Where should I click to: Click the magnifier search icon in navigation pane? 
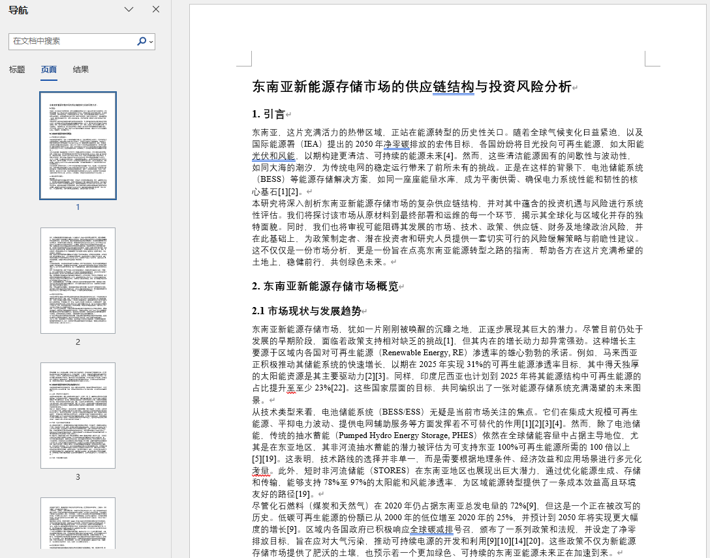pos(141,41)
